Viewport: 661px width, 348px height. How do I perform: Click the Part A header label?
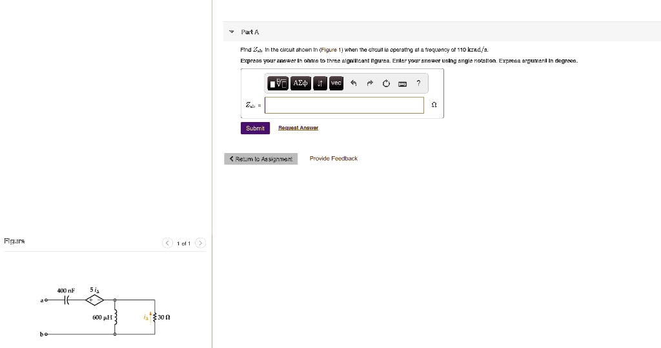tap(250, 32)
